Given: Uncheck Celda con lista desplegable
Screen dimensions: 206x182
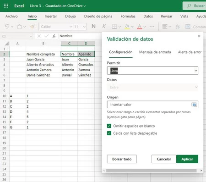Looking at the screenshot, I should tap(109, 133).
